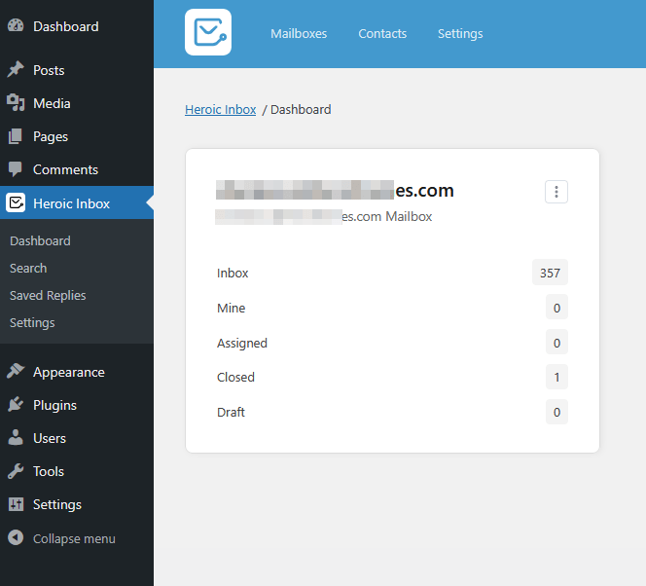Viewport: 646px width, 586px height.
Task: Click the mailbox title ending es.com
Action: point(335,191)
